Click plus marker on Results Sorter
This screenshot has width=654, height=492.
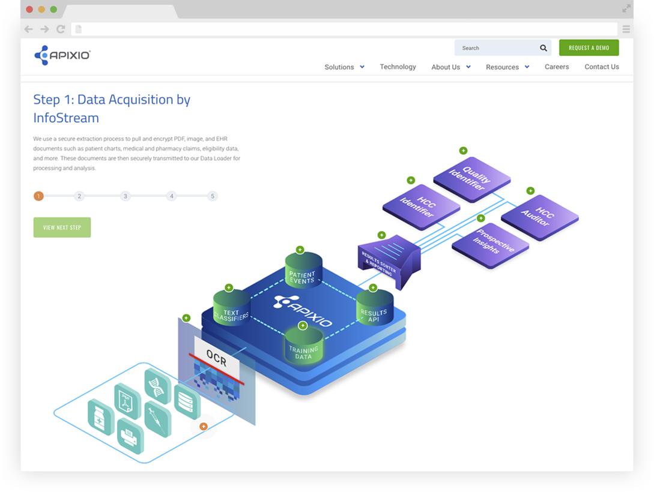coord(381,235)
